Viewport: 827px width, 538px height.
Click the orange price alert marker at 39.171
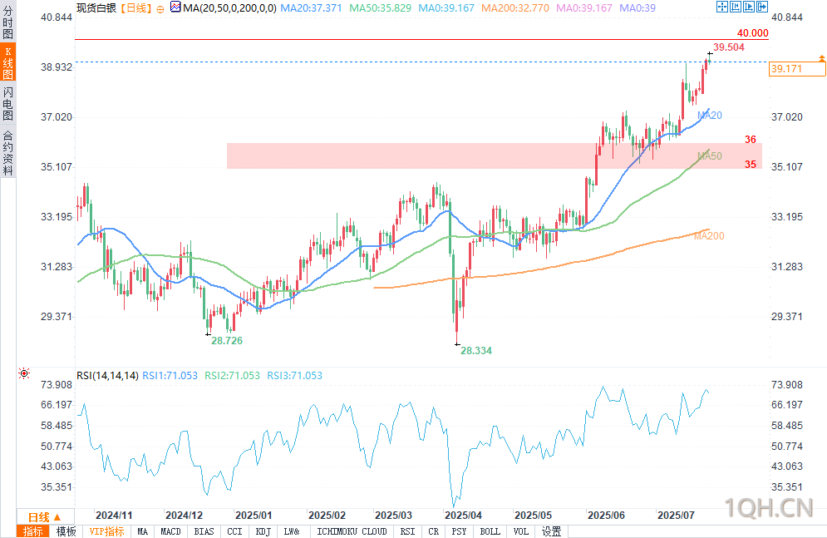tap(821, 57)
